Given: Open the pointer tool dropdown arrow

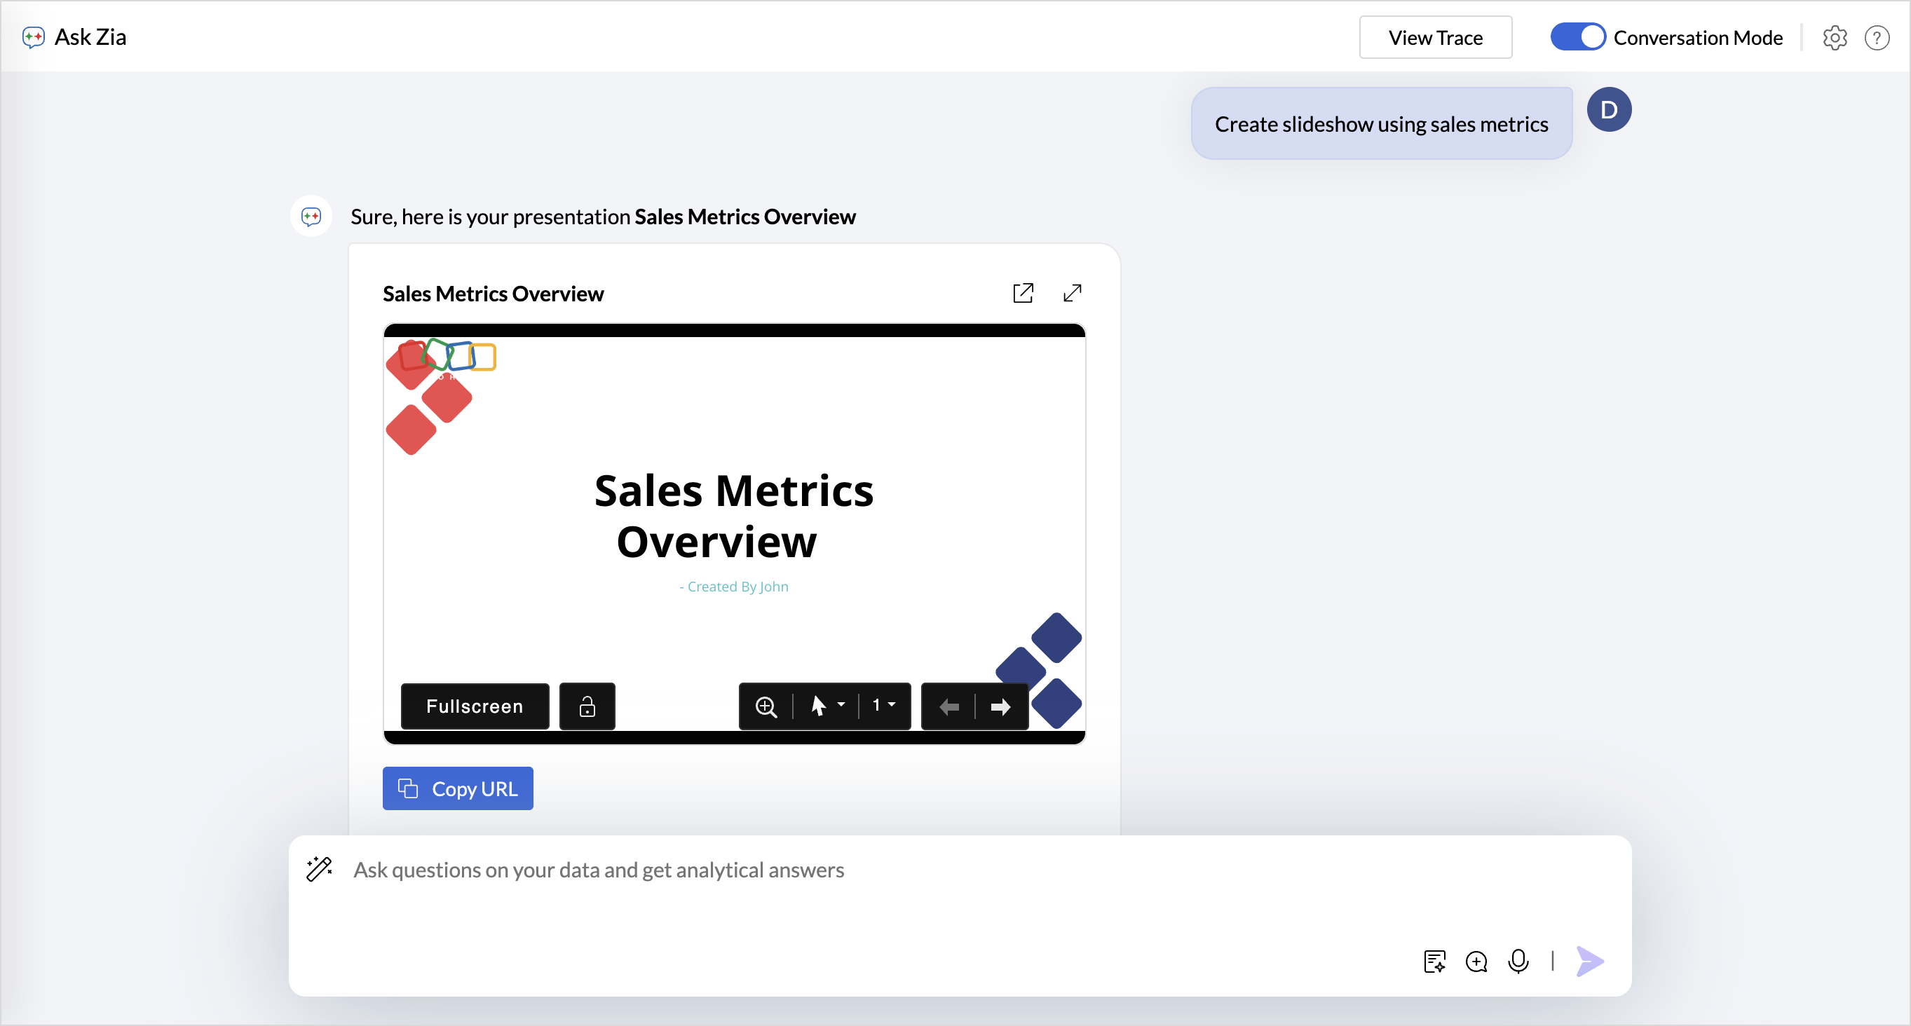Looking at the screenshot, I should click(x=841, y=705).
